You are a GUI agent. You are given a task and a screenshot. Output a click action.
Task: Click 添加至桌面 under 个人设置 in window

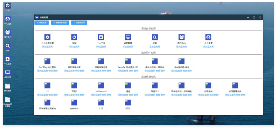click(208, 47)
